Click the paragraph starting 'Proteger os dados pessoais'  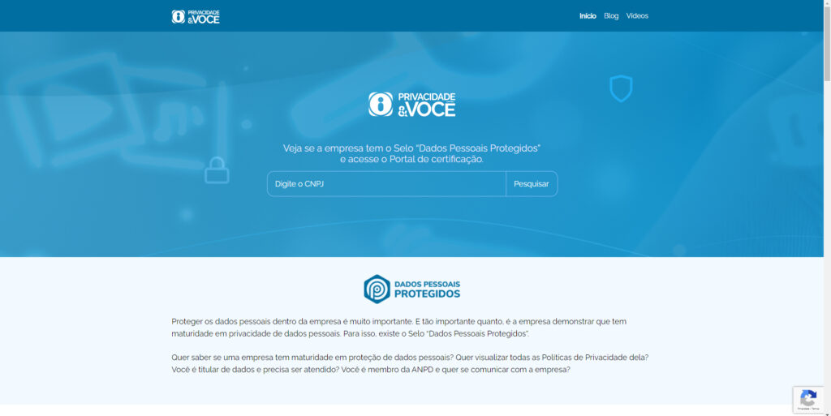(x=398, y=328)
